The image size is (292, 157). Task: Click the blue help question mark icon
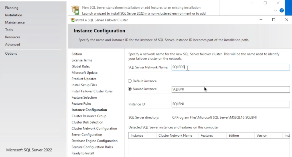(281, 11)
